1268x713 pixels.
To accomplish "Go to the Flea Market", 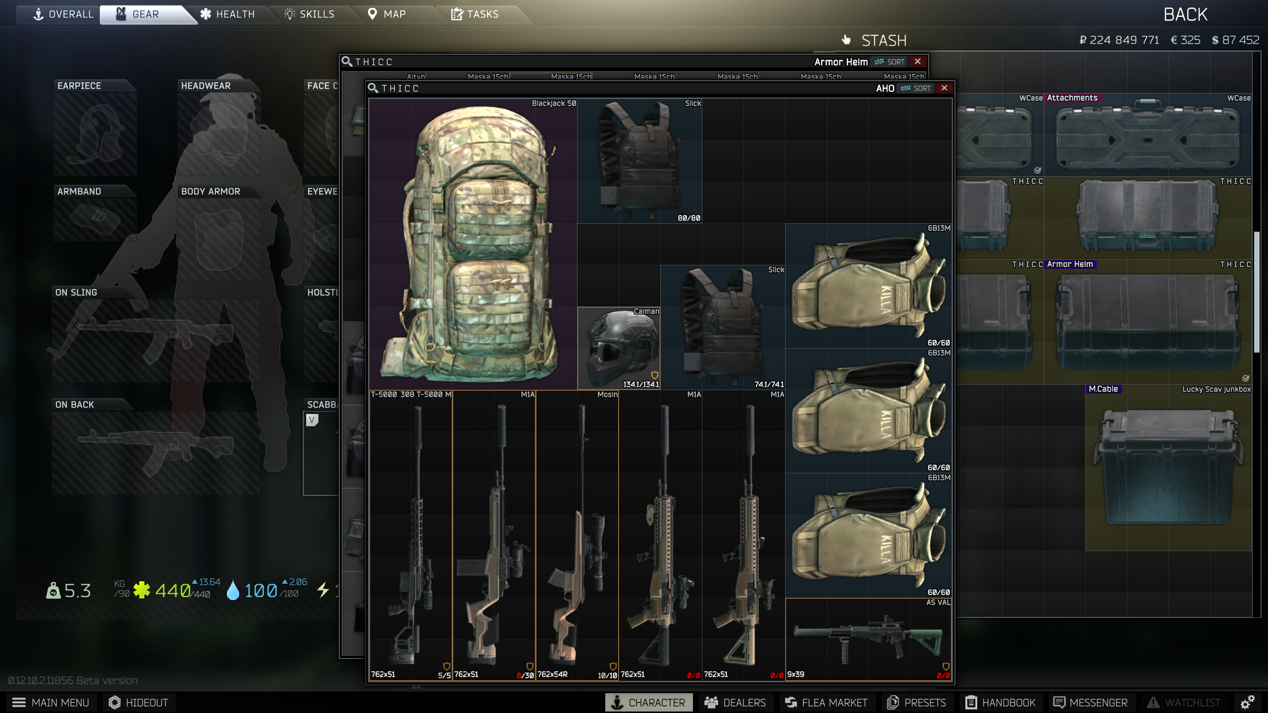I will pos(826,702).
